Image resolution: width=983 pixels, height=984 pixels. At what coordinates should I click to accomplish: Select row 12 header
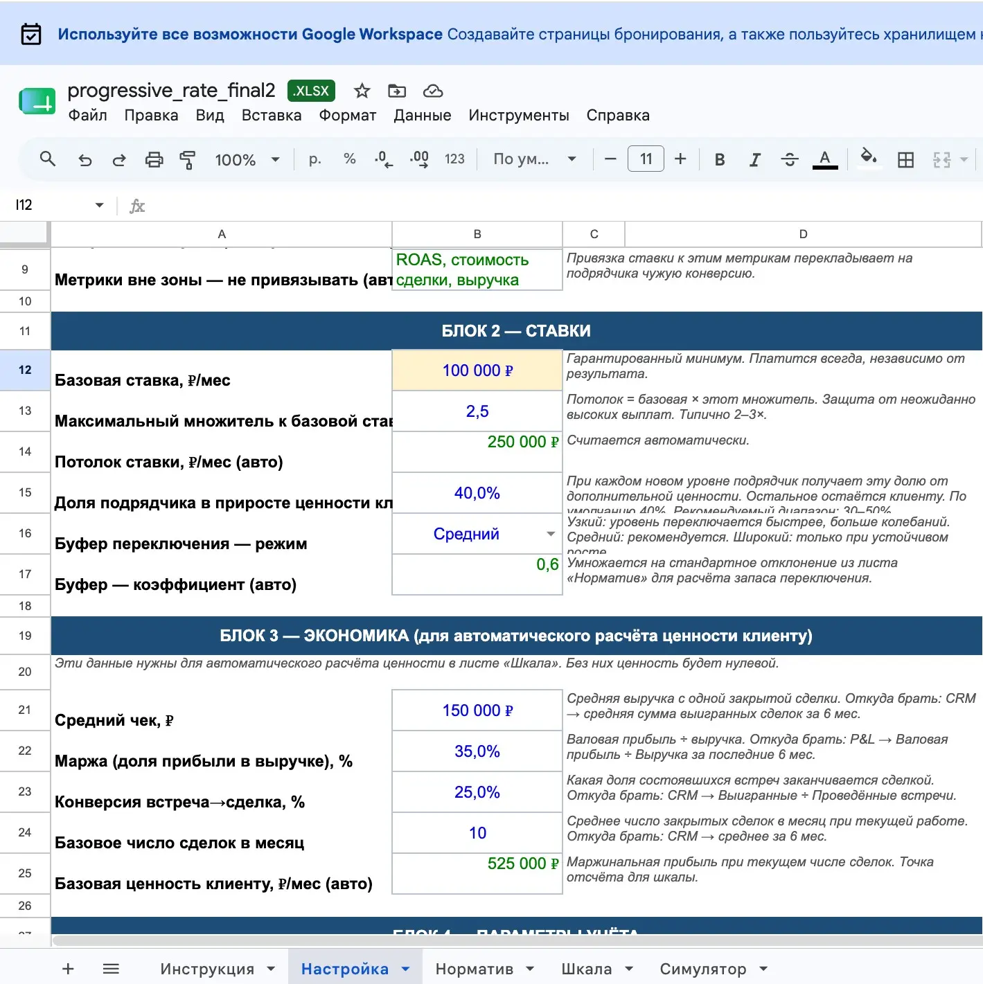(25, 370)
